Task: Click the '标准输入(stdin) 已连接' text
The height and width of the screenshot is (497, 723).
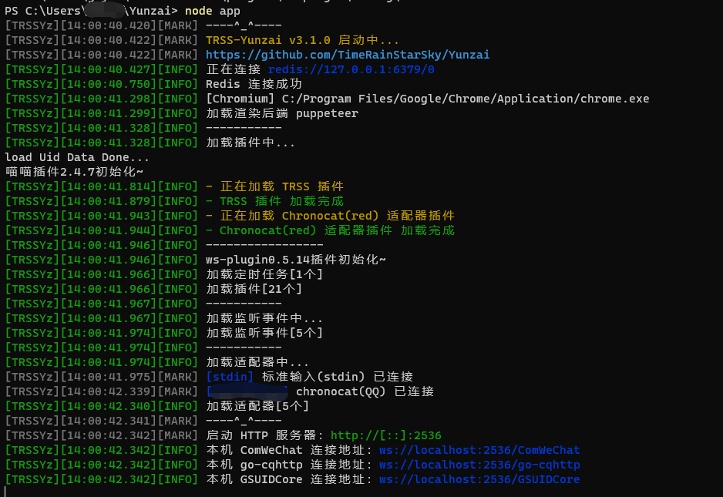Action: pos(338,377)
